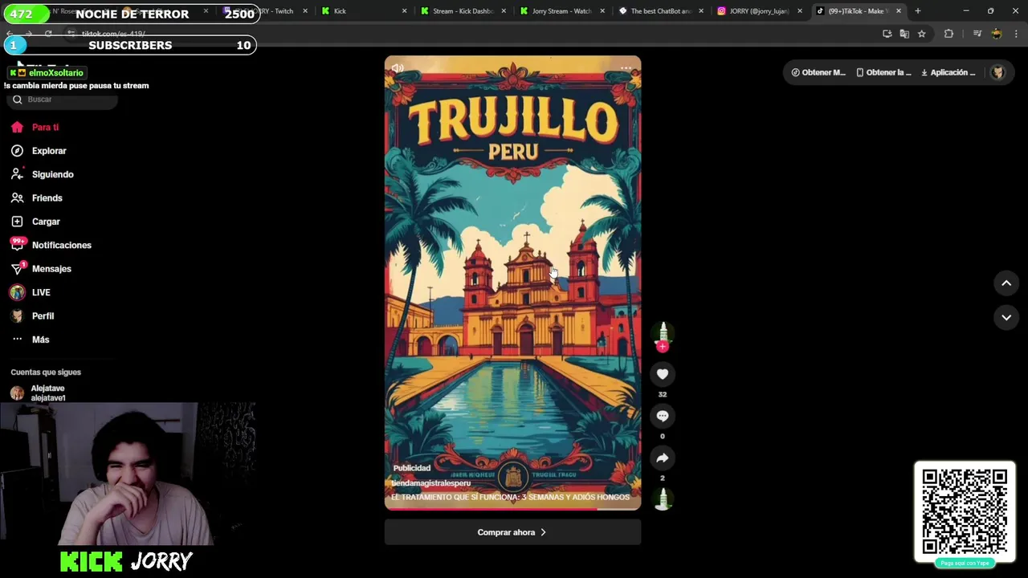Open TikTok profile avatar top right
The height and width of the screenshot is (578, 1028).
(x=998, y=72)
